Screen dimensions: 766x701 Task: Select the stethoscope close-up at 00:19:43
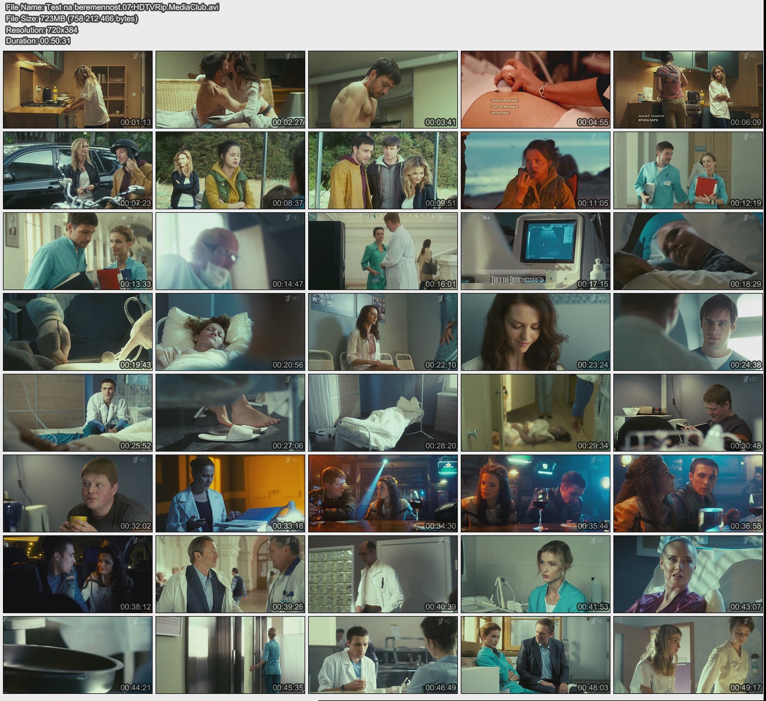[78, 332]
